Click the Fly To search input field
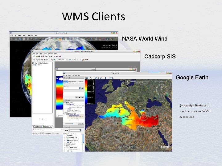 71,88
